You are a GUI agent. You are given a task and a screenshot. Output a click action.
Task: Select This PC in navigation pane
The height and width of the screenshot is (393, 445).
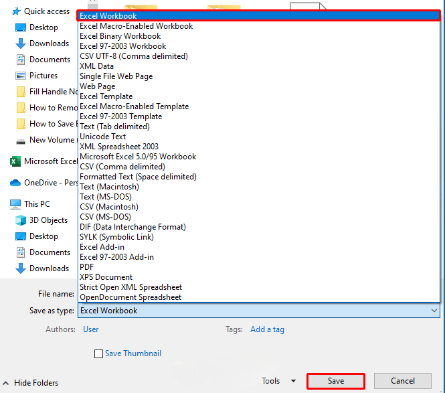point(37,204)
